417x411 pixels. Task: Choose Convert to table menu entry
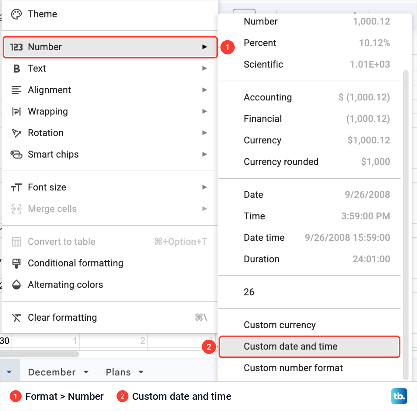[109, 242]
